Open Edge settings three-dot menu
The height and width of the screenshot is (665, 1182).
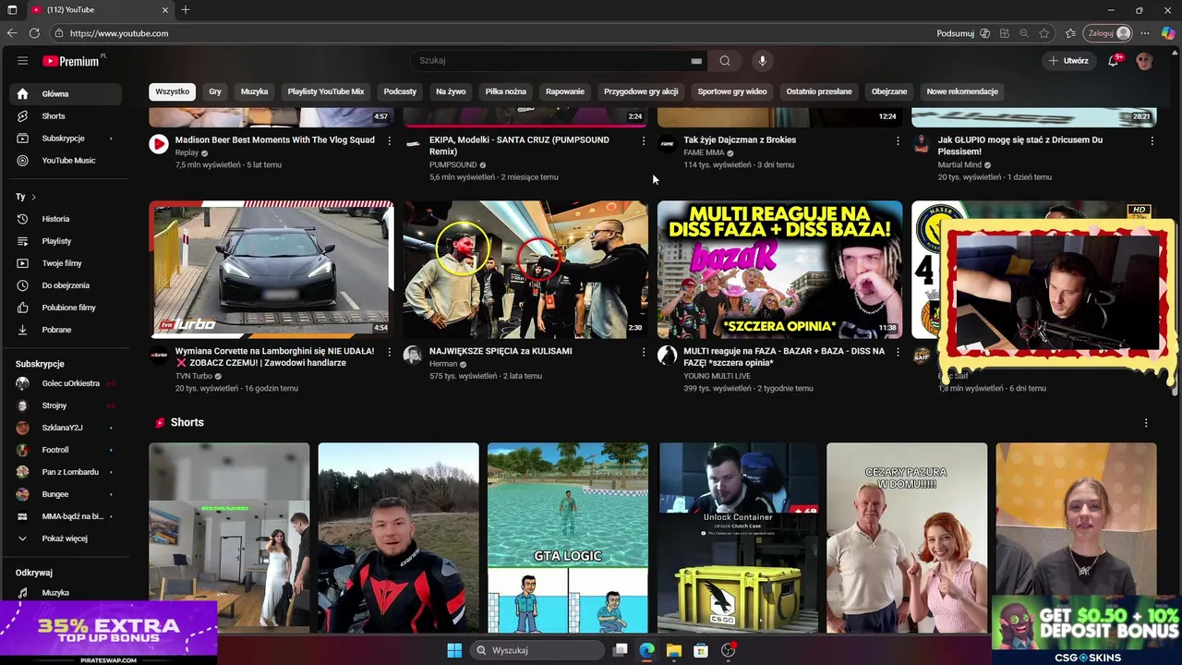click(1145, 33)
